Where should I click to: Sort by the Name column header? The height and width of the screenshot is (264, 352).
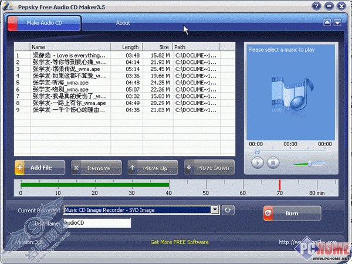coord(70,47)
